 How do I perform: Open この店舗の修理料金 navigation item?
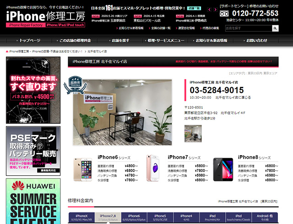tap(74, 40)
